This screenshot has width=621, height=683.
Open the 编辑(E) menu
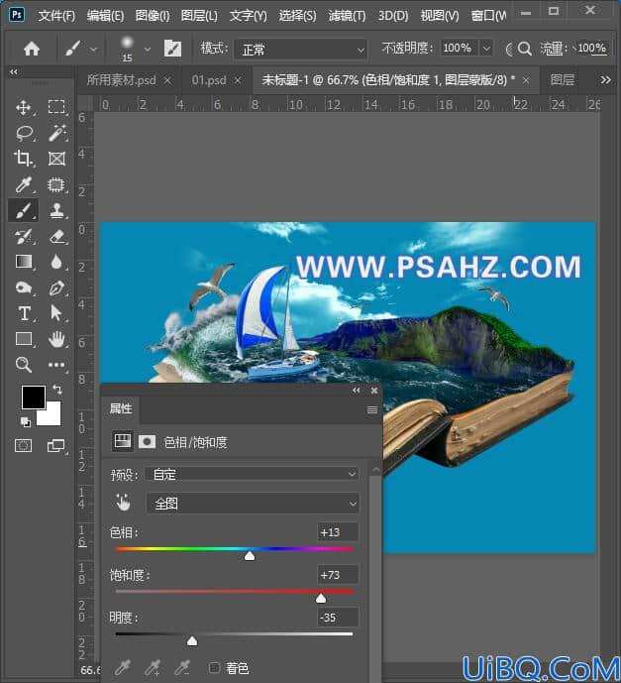tap(105, 16)
